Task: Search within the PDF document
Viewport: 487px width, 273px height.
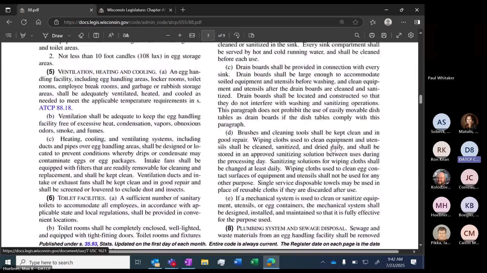Action: (x=357, y=35)
